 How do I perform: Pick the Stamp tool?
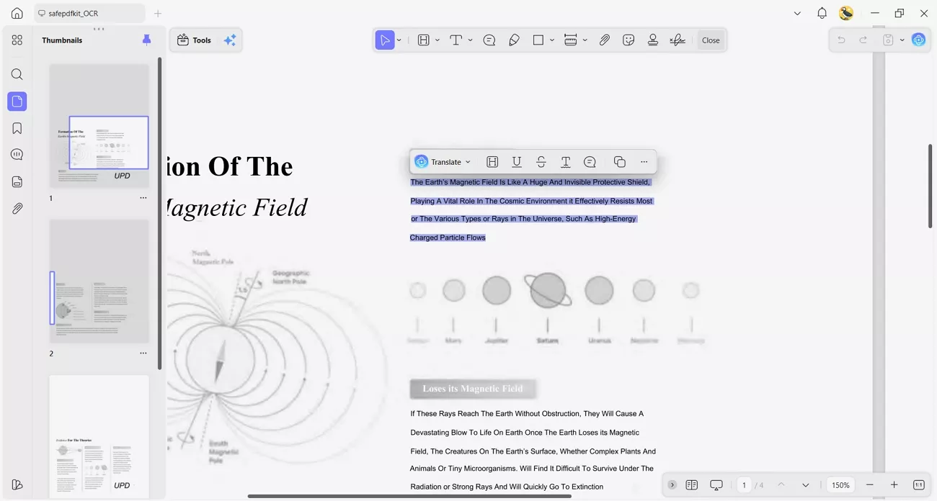(x=653, y=40)
